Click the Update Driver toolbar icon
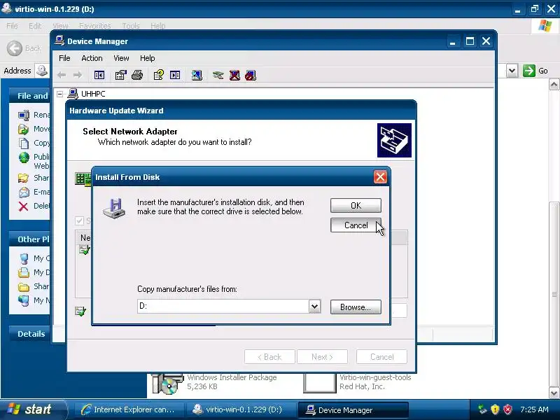 (218, 75)
